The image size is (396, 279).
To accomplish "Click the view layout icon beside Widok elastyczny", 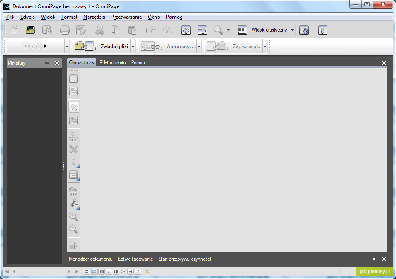I will click(x=242, y=30).
